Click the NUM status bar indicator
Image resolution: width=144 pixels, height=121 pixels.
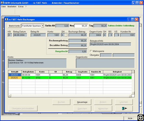(x=130, y=118)
